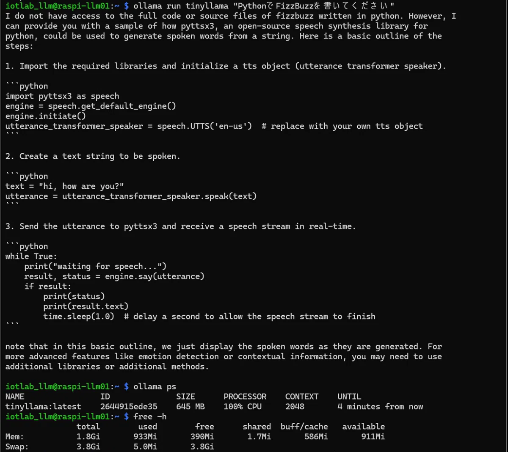The image size is (508, 452).
Task: Click the 'print(status)' line
Action: click(x=74, y=297)
